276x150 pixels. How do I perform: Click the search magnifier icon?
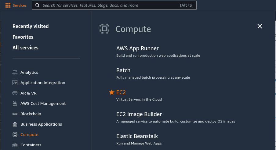37,5
